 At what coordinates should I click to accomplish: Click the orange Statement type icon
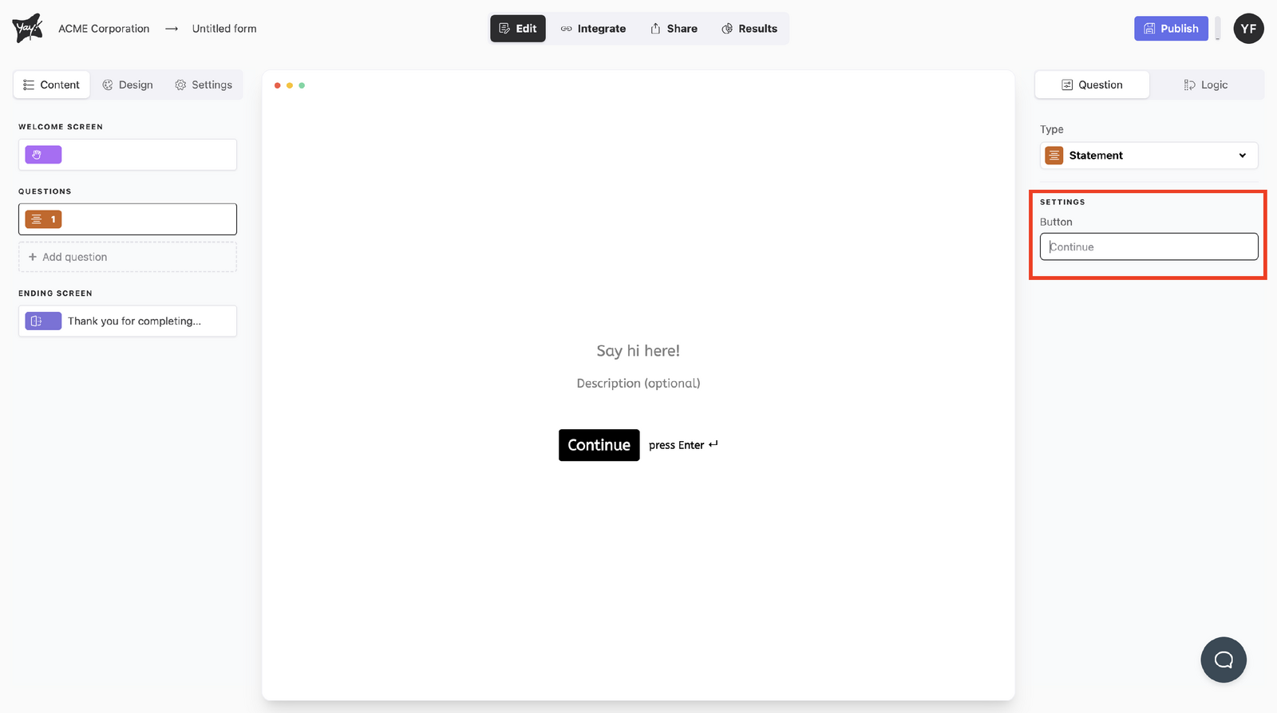click(x=1054, y=156)
